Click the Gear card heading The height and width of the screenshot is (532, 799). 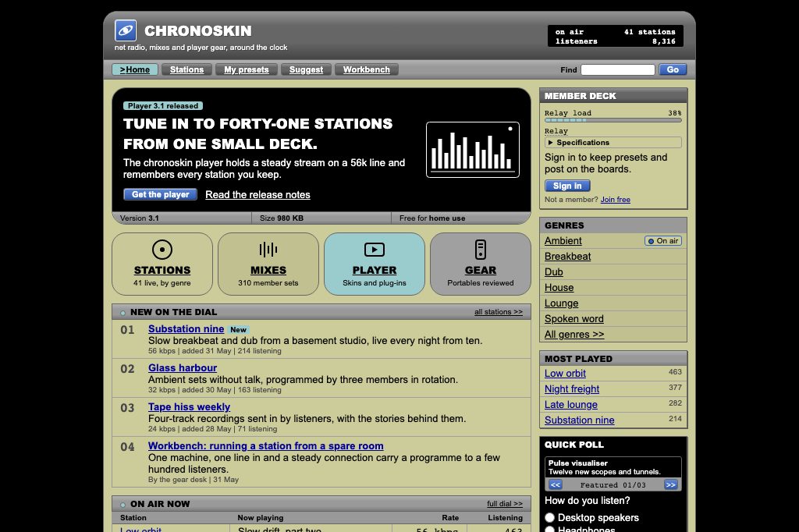pyautogui.click(x=481, y=270)
